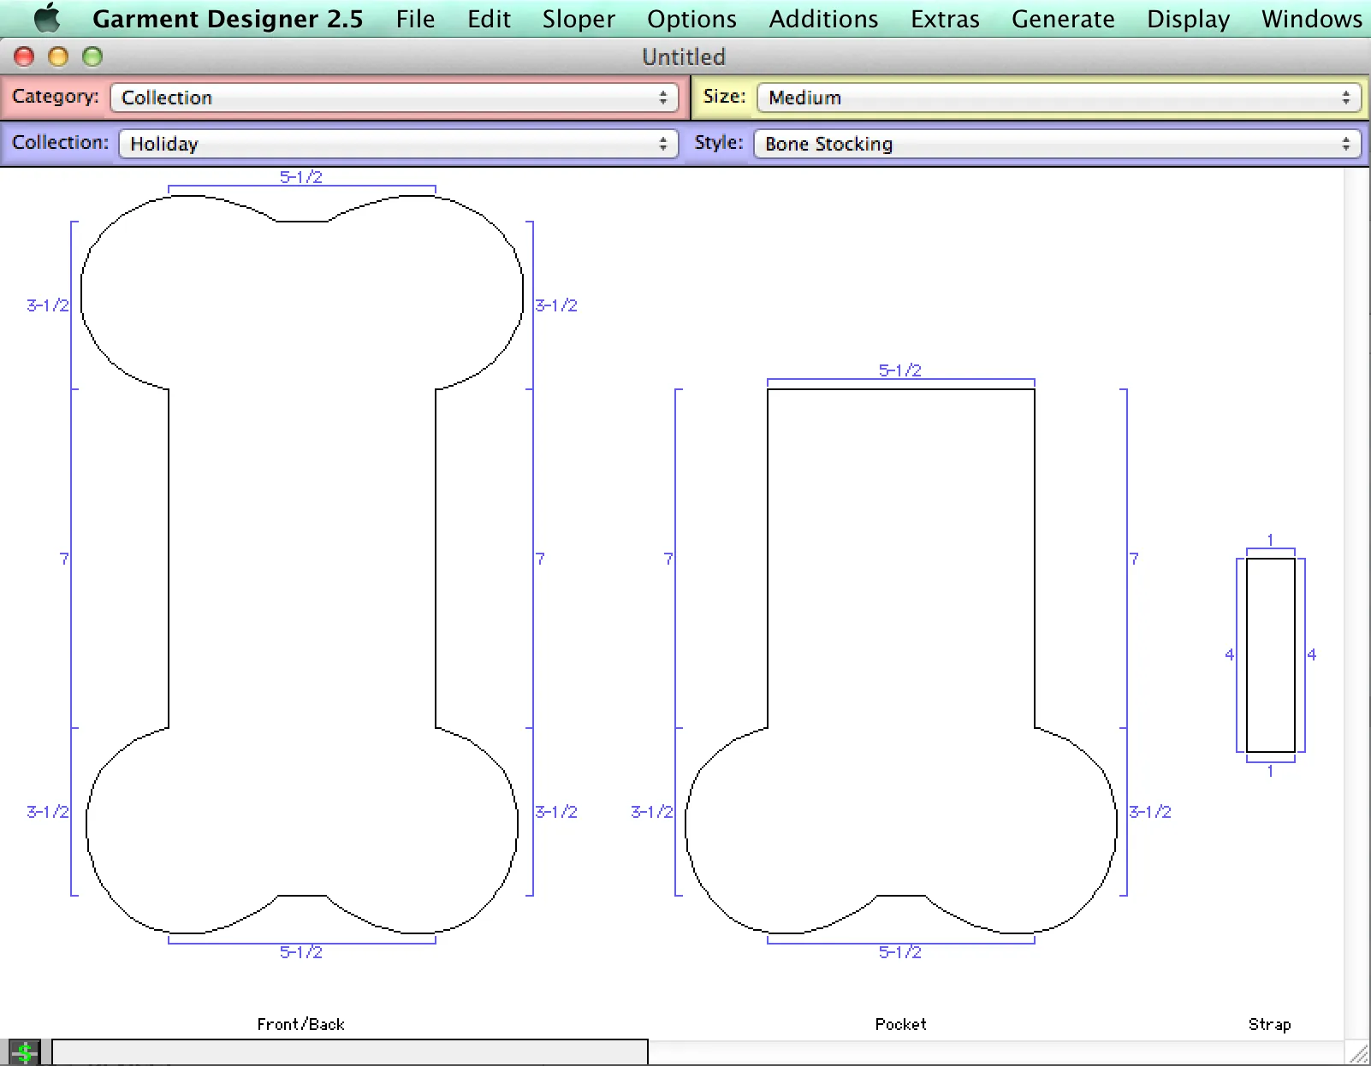1371x1066 pixels.
Task: Click the Pocket pattern label
Action: coord(900,1024)
